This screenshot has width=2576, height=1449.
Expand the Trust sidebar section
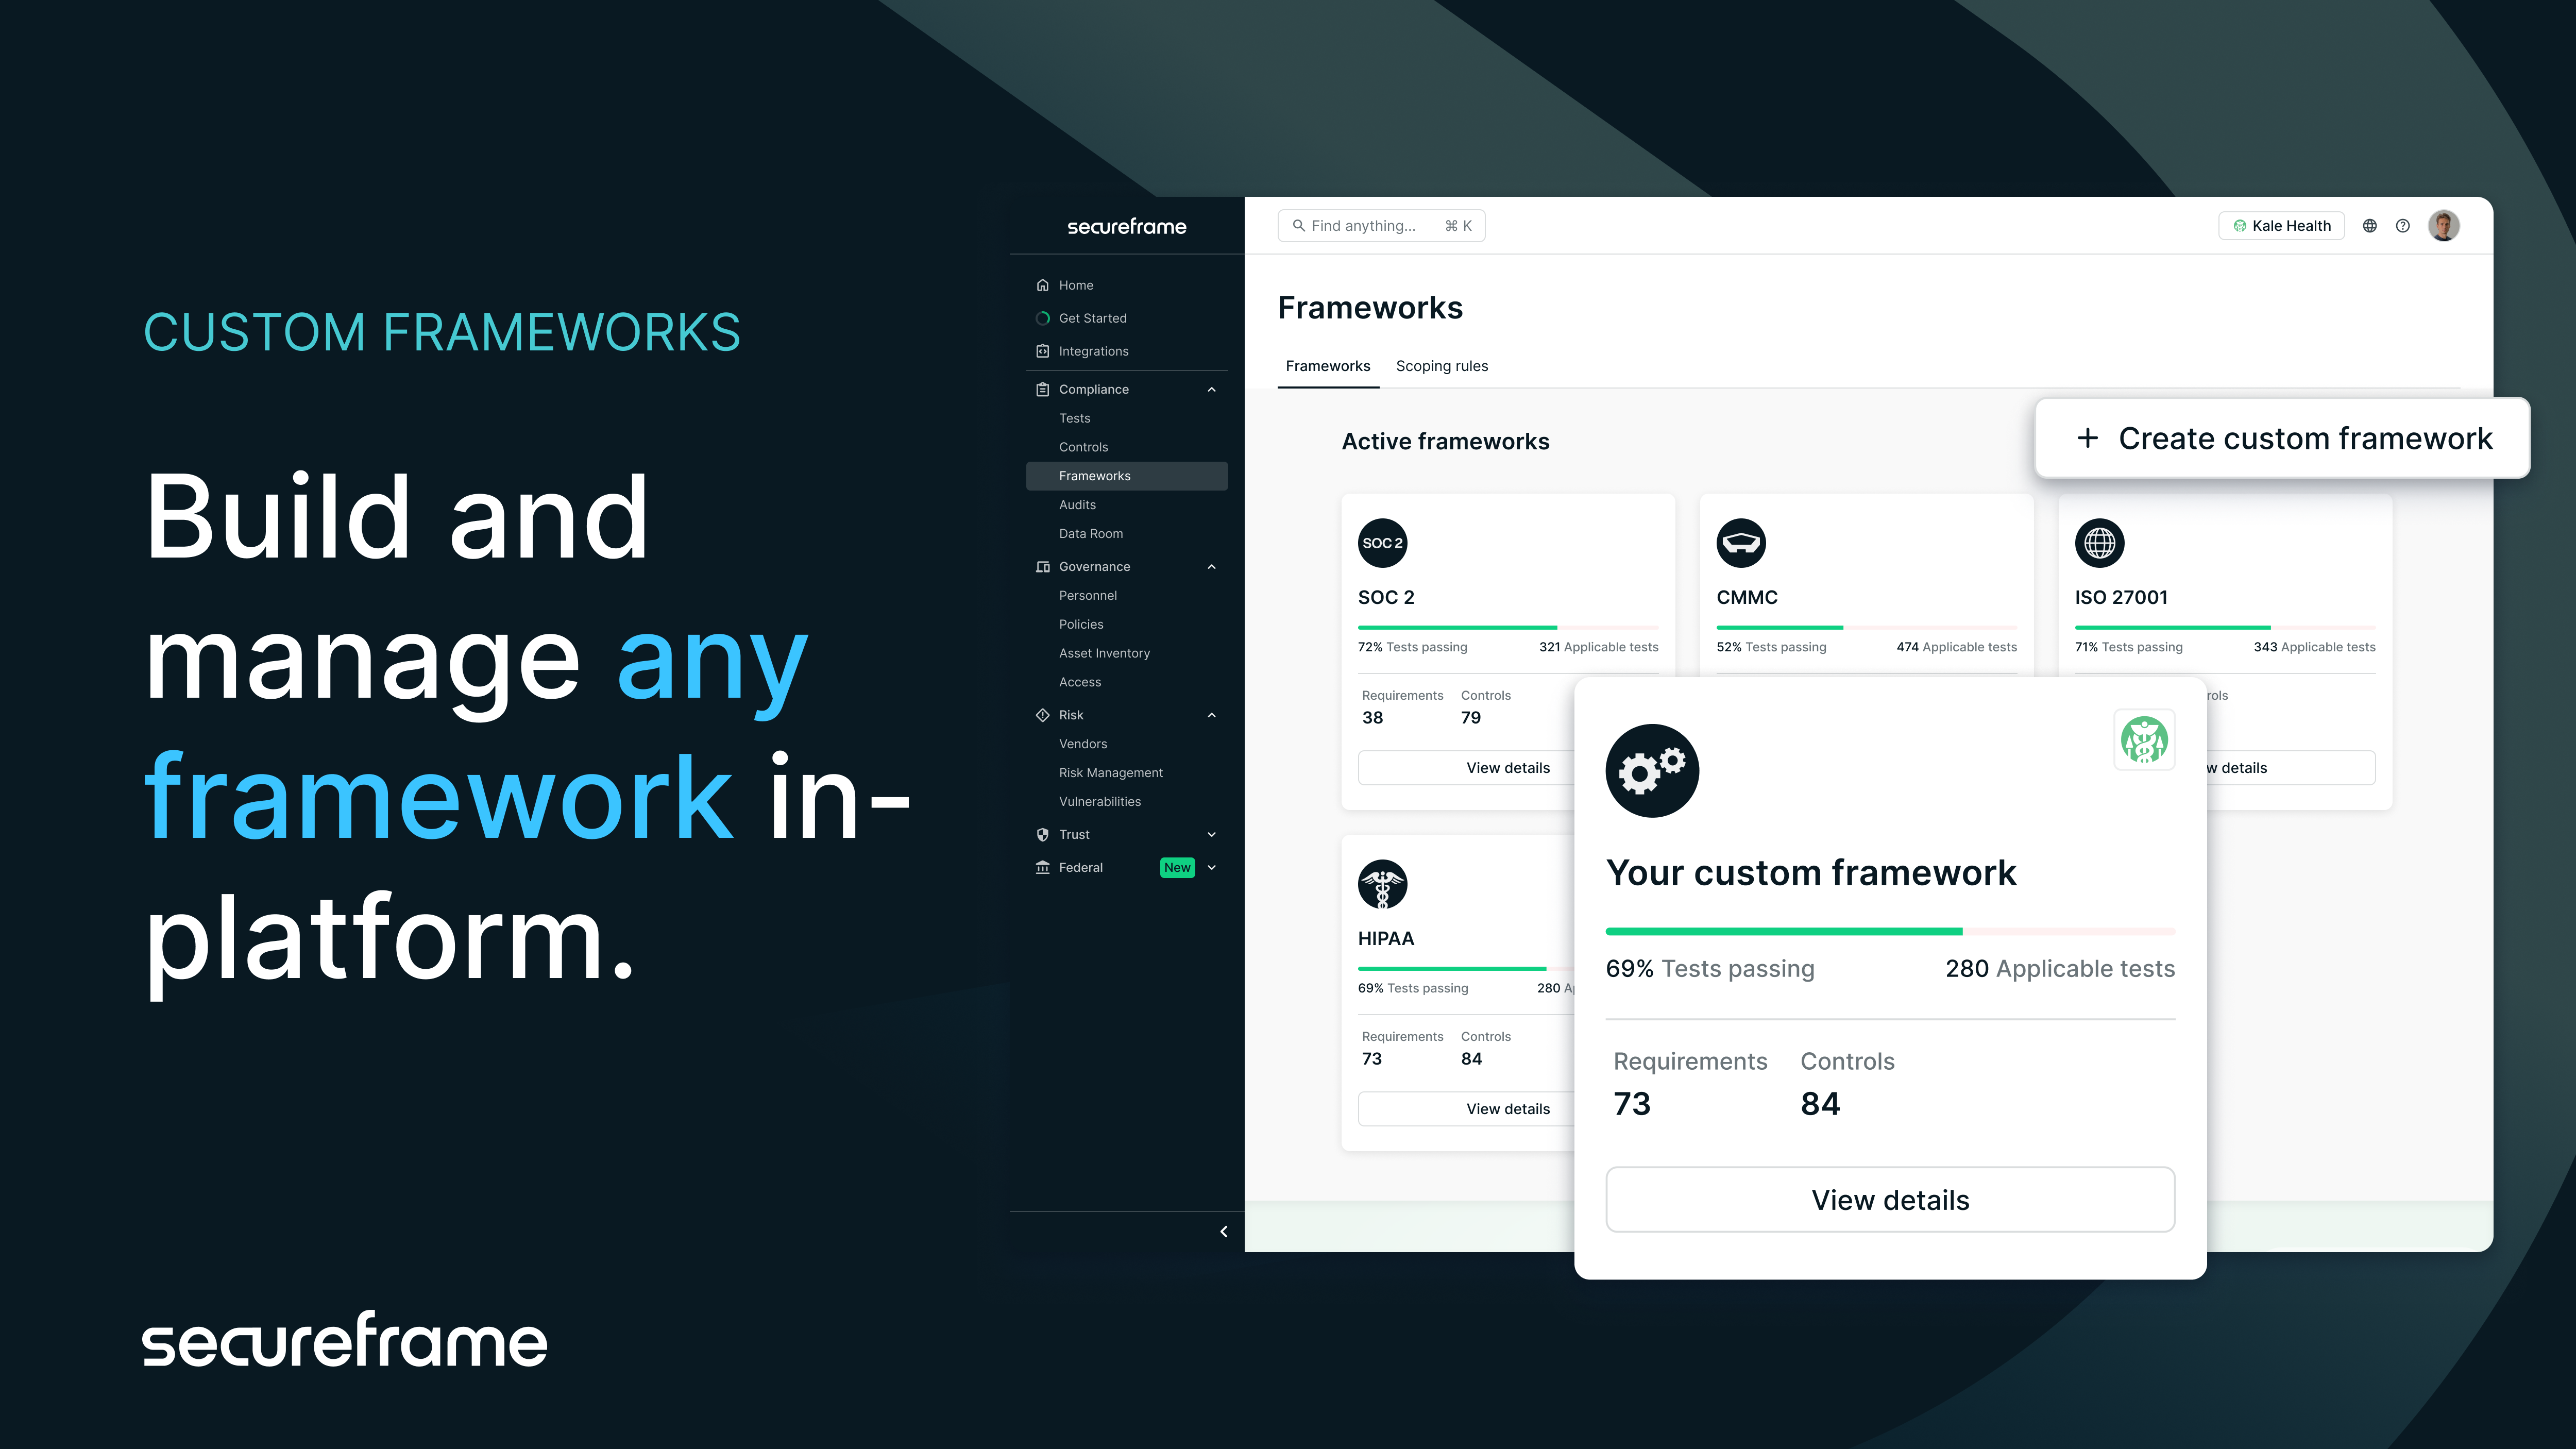click(x=1211, y=835)
